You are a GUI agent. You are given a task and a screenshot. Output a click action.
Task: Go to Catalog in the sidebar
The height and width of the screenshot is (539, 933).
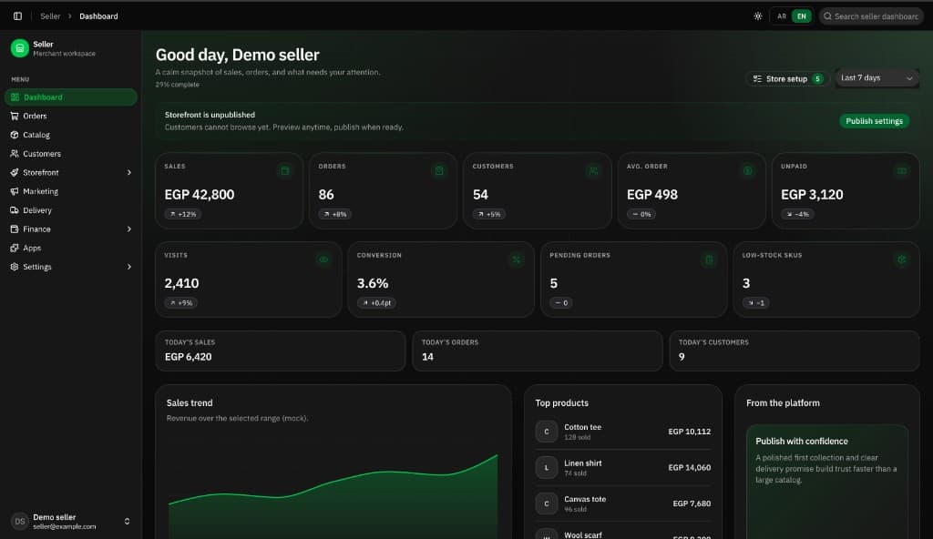click(71, 135)
